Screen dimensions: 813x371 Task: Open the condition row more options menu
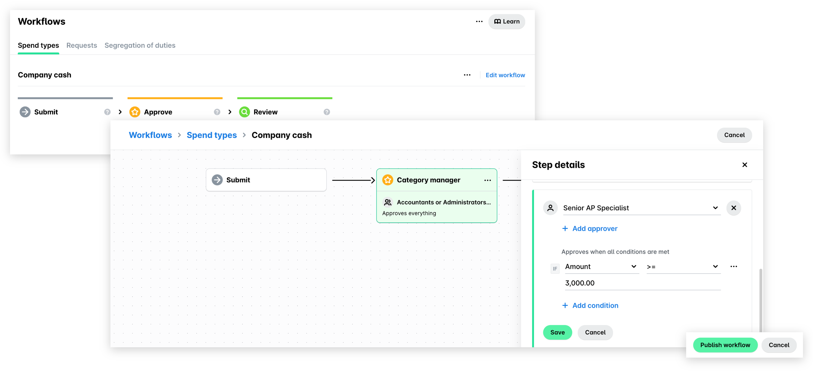point(734,266)
